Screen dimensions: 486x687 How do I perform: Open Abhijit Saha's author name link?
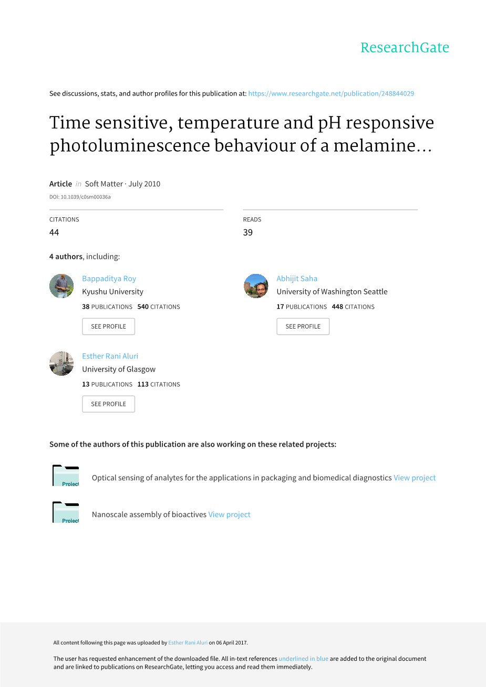point(297,279)
